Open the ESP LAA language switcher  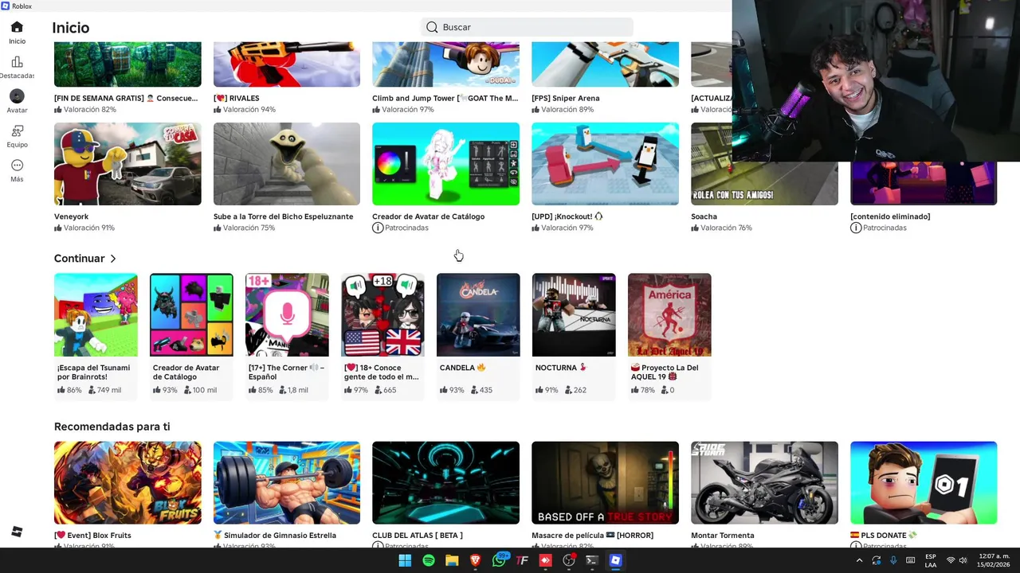click(931, 560)
